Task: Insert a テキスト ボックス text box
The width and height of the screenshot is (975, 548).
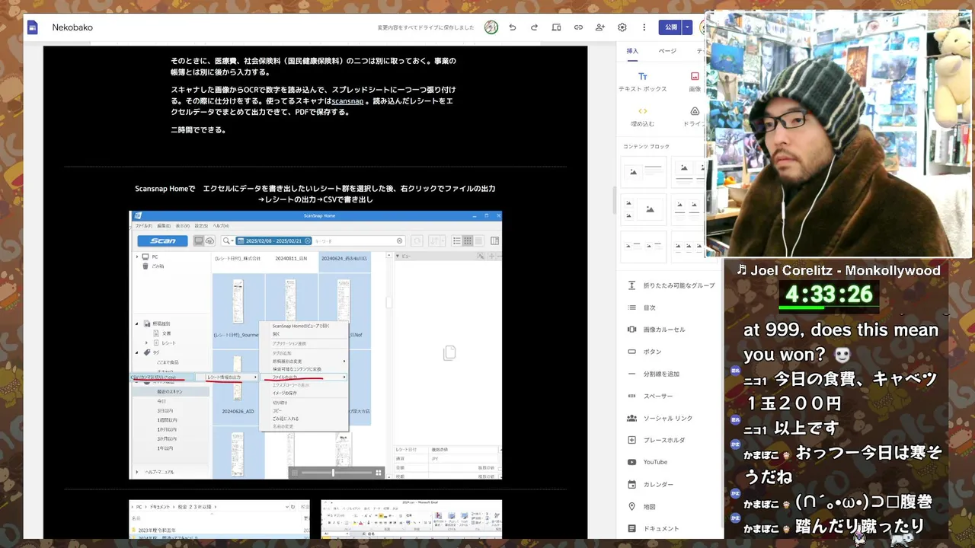Action: (x=643, y=82)
